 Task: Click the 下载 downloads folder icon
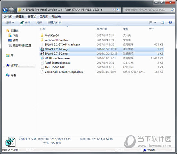click(10, 35)
